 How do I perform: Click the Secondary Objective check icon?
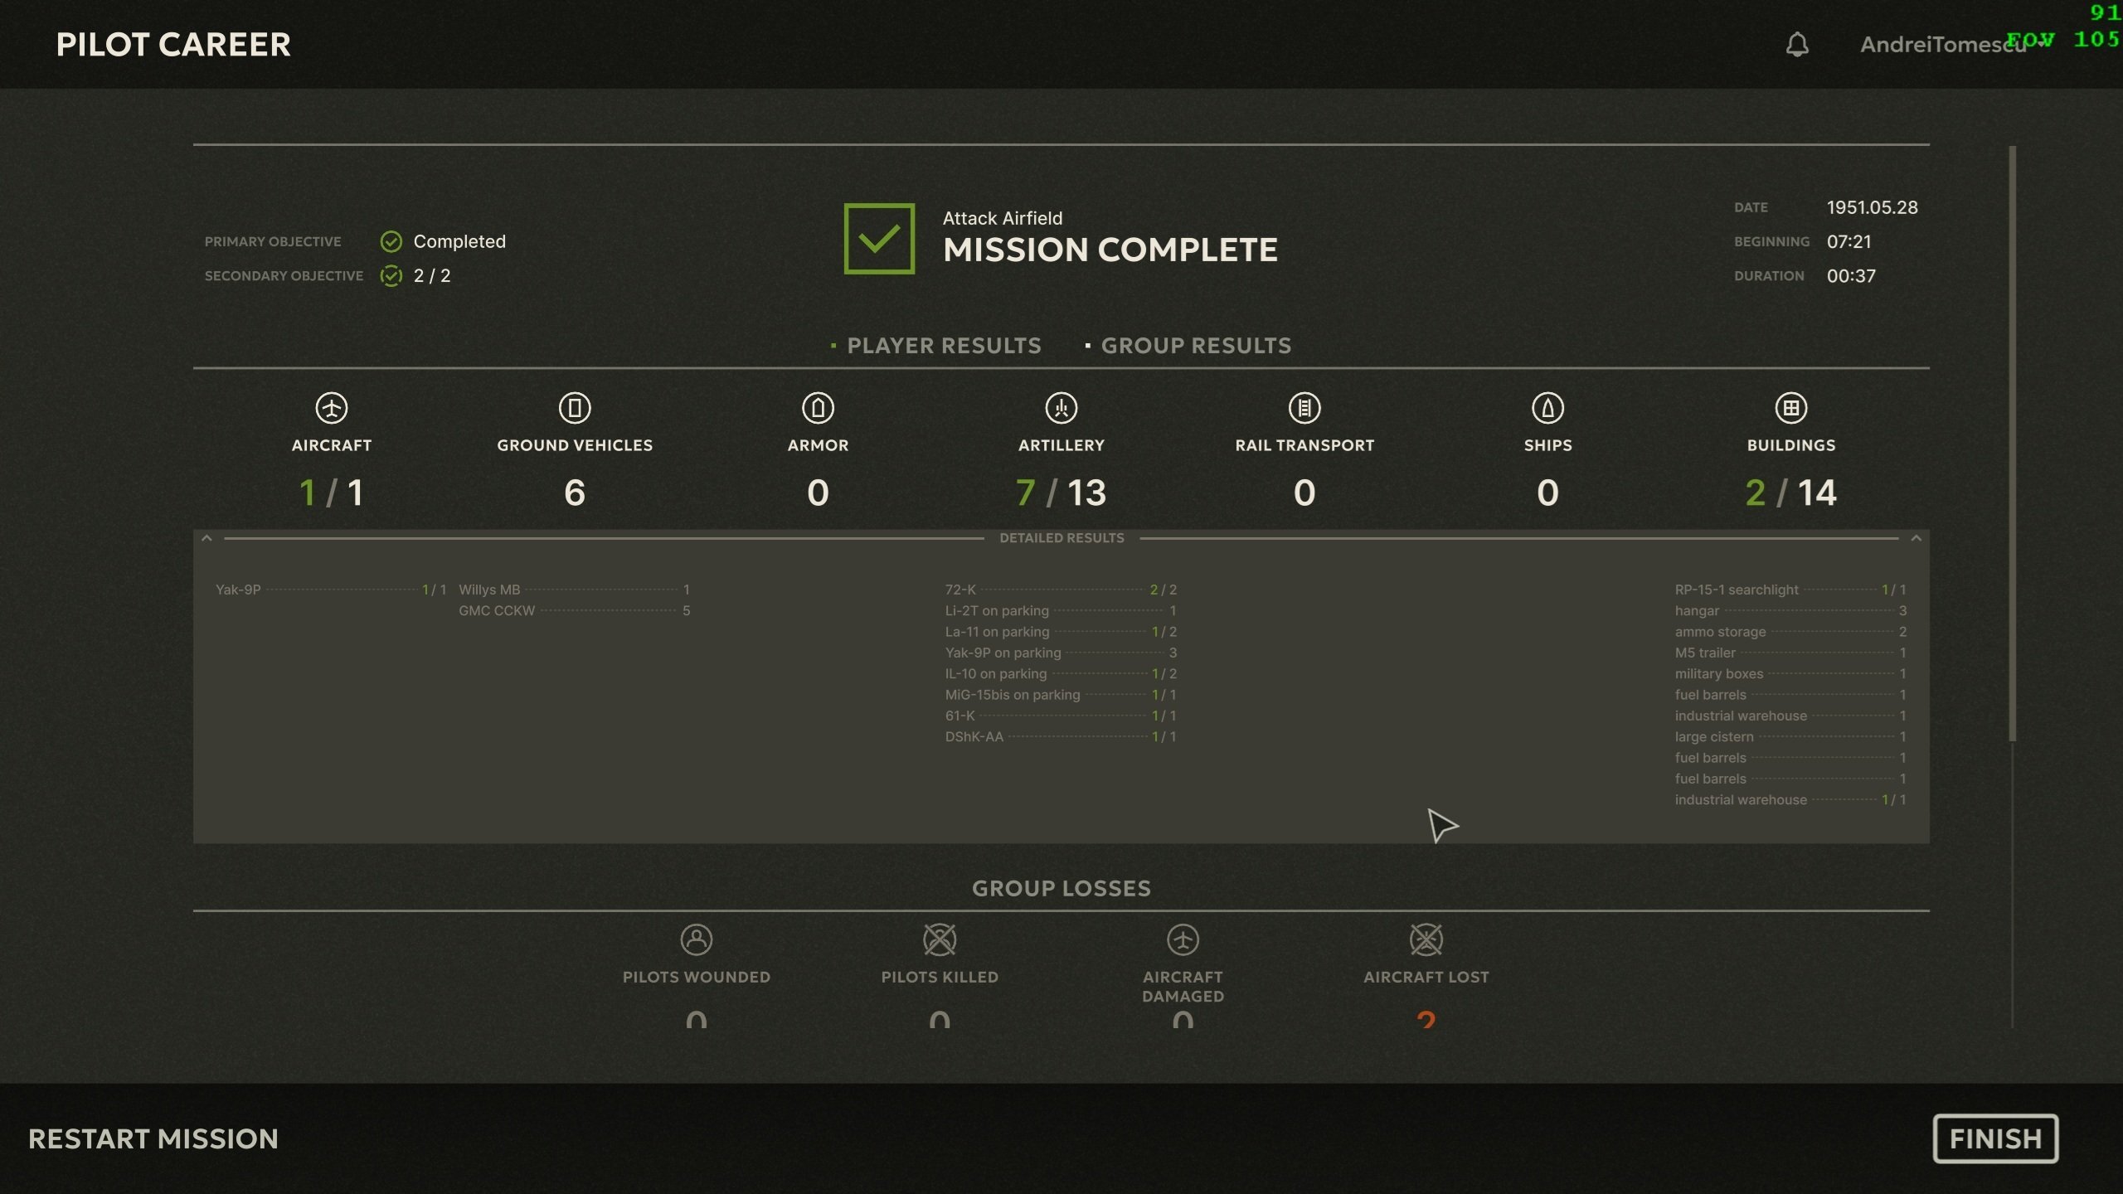[391, 275]
